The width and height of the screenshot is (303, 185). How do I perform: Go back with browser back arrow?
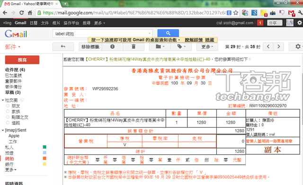5,13
